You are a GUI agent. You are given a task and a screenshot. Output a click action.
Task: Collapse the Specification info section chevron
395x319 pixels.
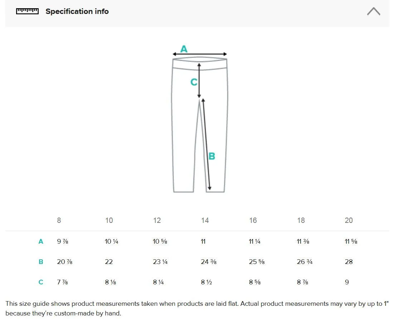tap(373, 11)
